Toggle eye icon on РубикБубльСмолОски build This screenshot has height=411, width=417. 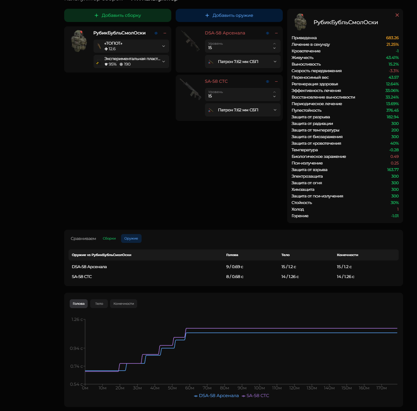156,33
